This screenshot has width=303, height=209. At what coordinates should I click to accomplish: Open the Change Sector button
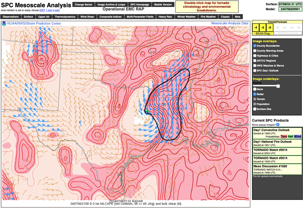point(84,5)
